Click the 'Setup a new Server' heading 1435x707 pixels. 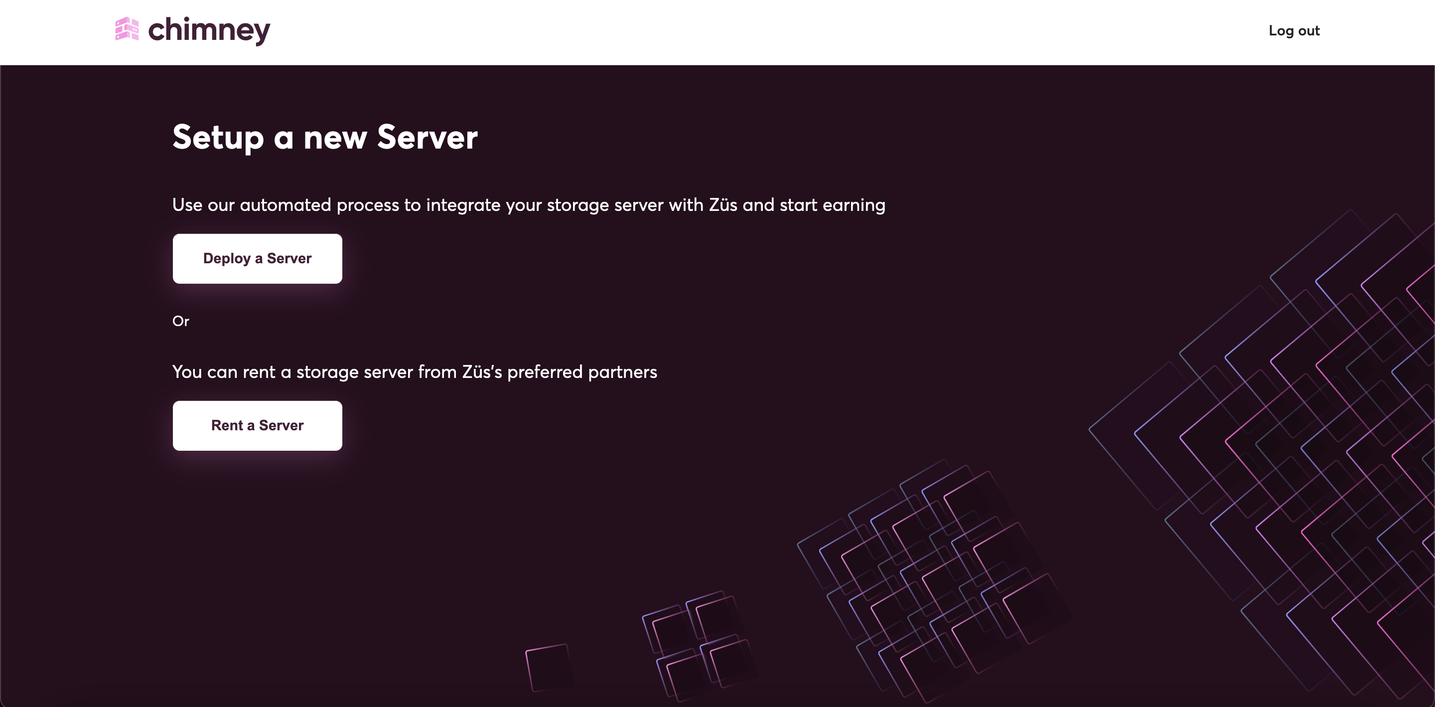click(x=325, y=137)
